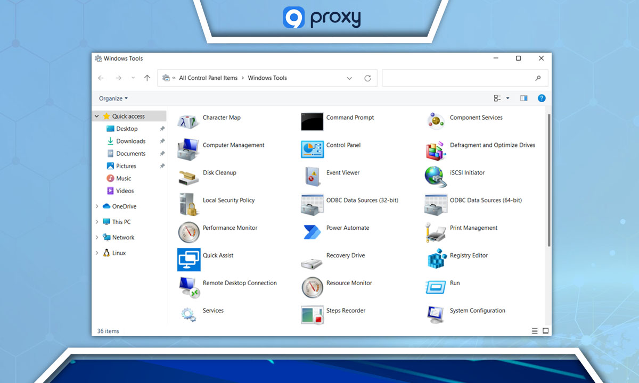This screenshot has width=639, height=383.
Task: Collapse the Quick access section
Action: tap(97, 115)
